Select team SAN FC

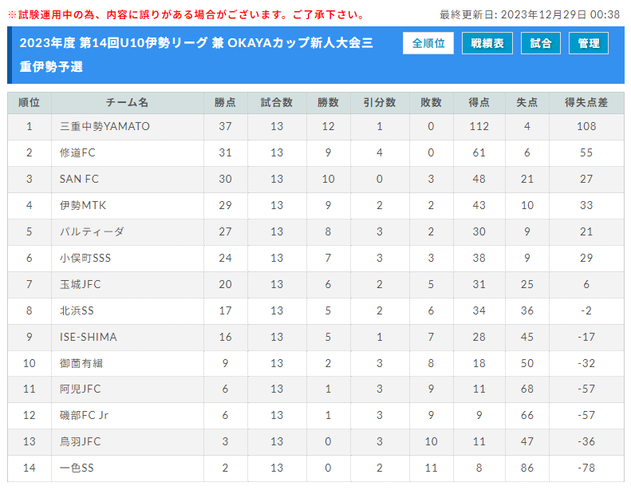[79, 179]
